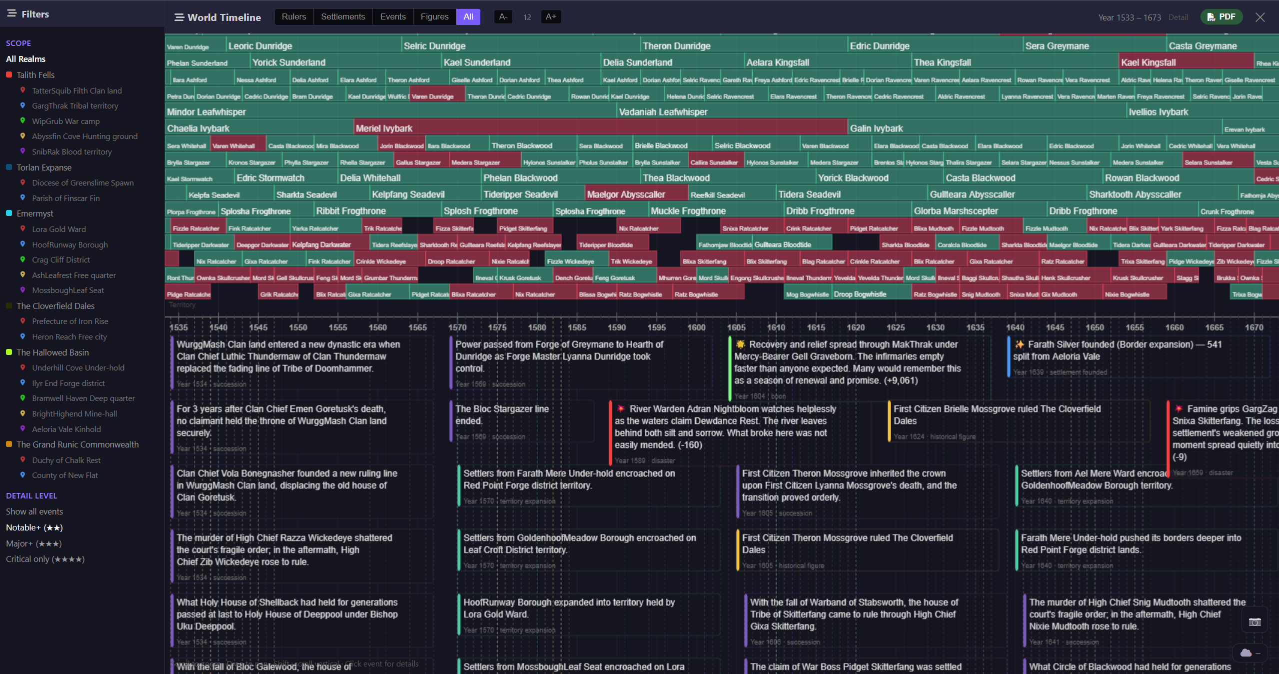Click Bramwell Haven Deep quarter pin icon

point(22,398)
